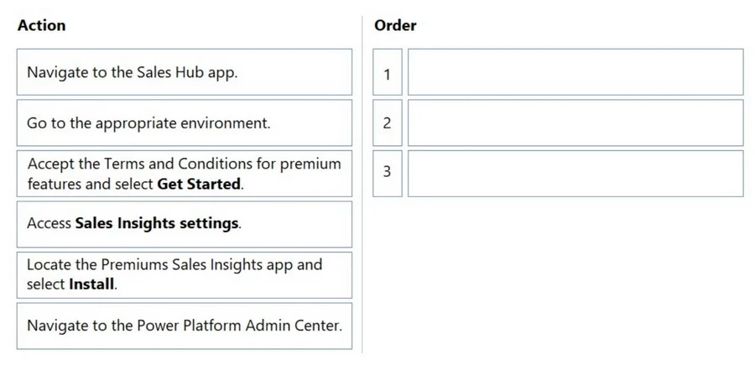Select the 'Navigate to the Sales Hub app' action
Image resolution: width=755 pixels, height=365 pixels.
click(x=185, y=72)
